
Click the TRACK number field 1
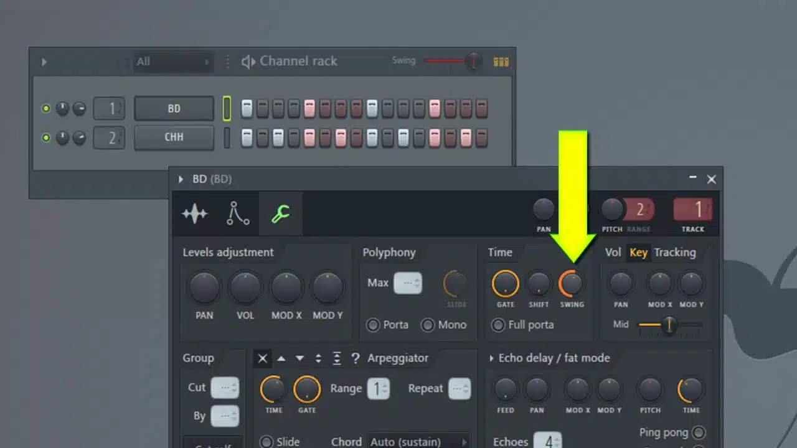click(x=692, y=210)
